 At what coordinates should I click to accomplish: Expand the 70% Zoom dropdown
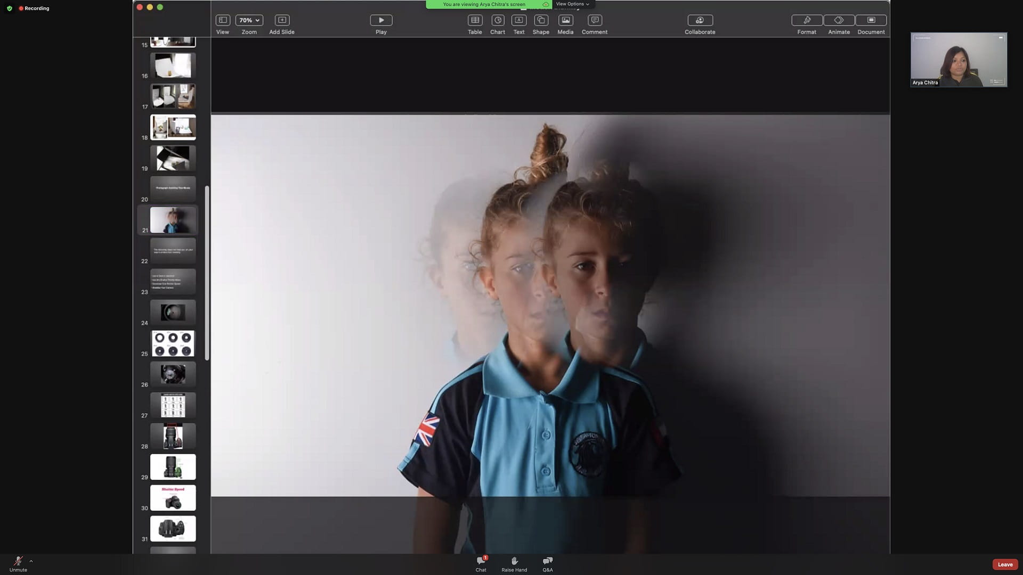pyautogui.click(x=249, y=20)
